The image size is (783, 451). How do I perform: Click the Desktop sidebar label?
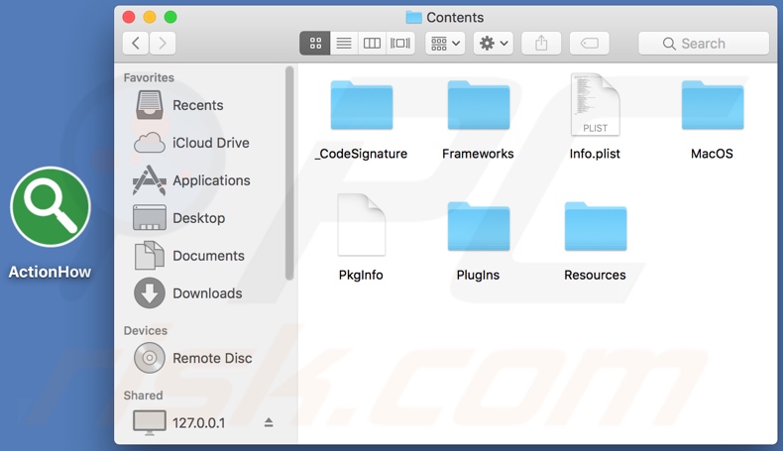click(x=199, y=218)
